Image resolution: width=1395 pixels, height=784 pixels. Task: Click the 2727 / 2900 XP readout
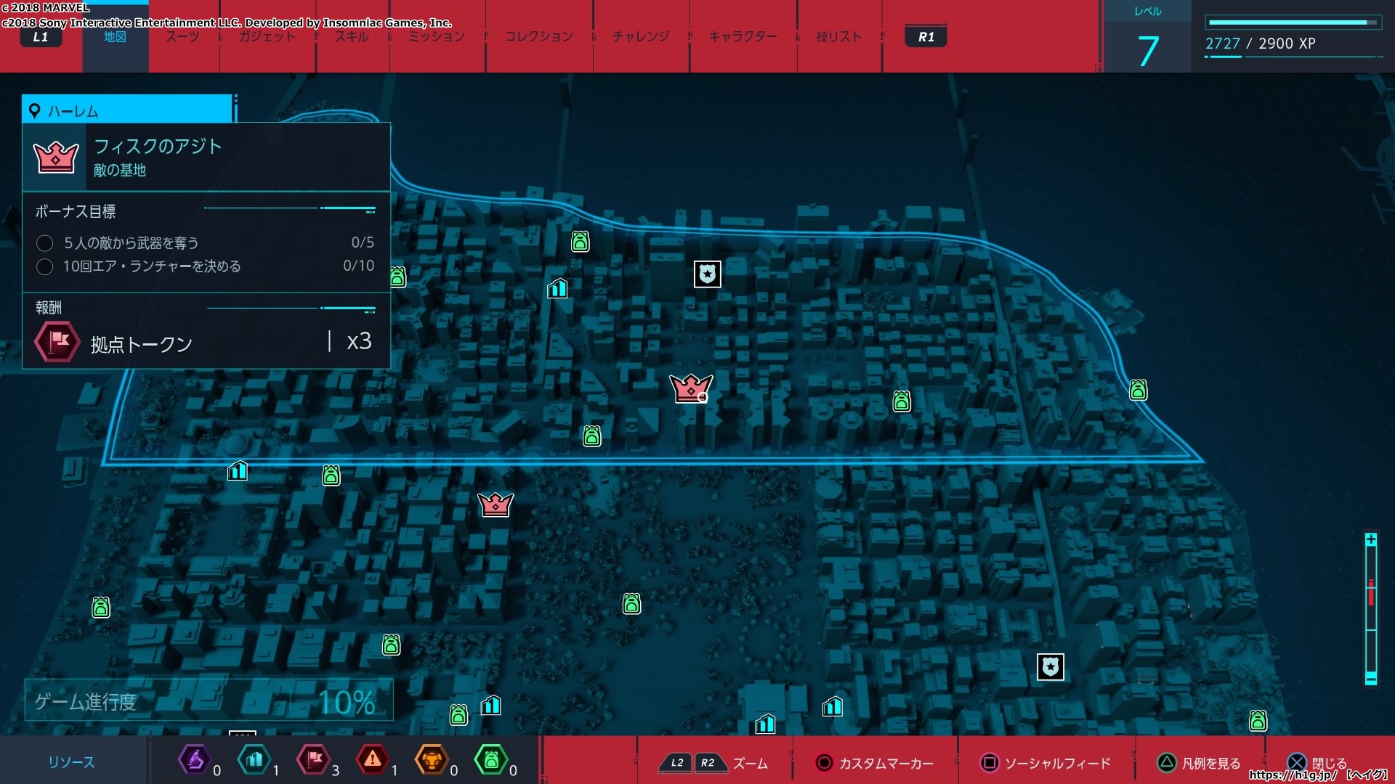(x=1260, y=44)
